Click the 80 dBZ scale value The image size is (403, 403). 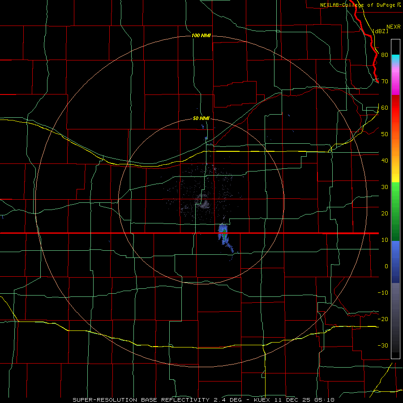[385, 55]
